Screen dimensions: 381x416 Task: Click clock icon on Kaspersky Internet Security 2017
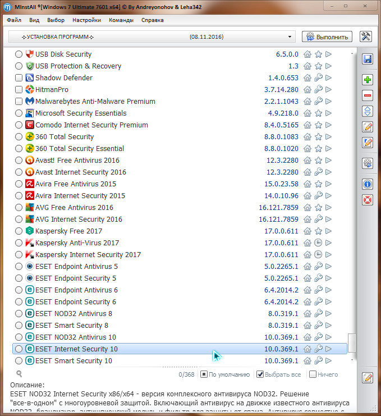tap(318, 254)
